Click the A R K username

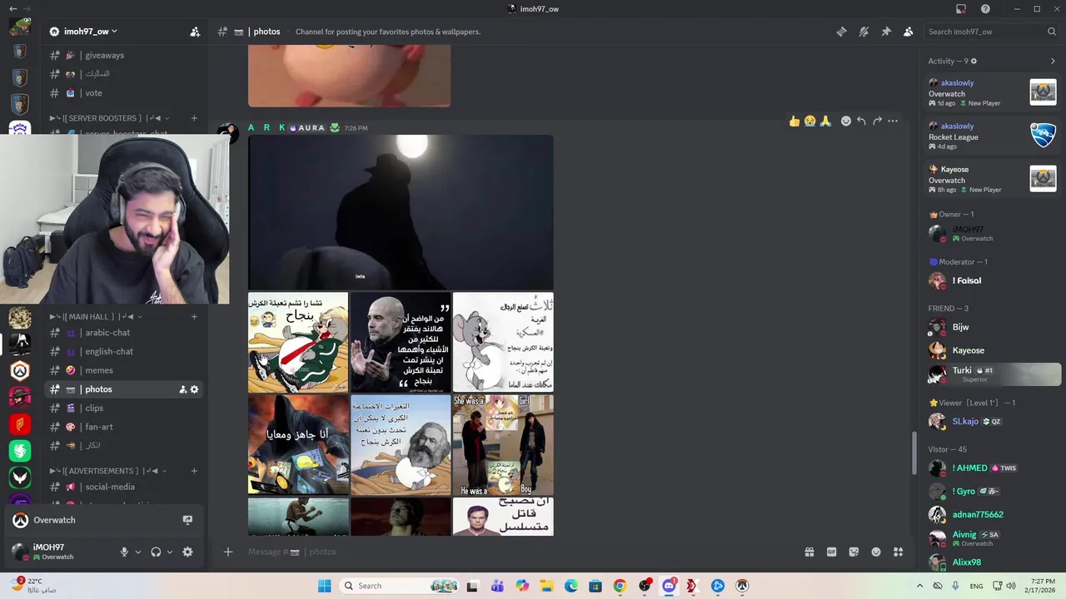[x=266, y=127]
